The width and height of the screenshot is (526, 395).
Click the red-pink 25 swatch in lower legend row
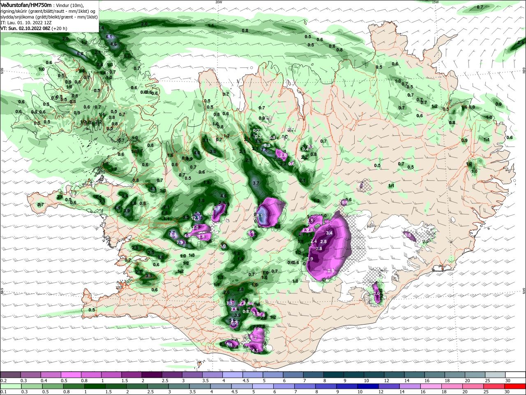[x=495, y=386]
